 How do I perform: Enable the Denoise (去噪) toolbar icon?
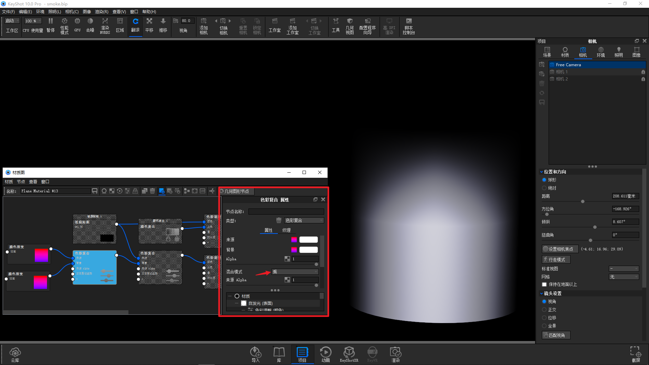(90, 25)
